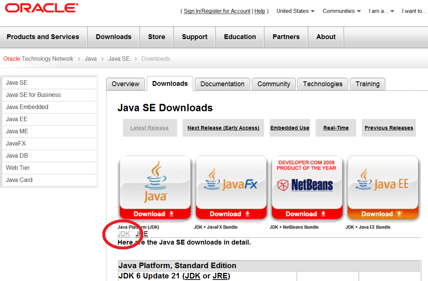Open the About menu
This screenshot has height=281, width=428.
326,37
